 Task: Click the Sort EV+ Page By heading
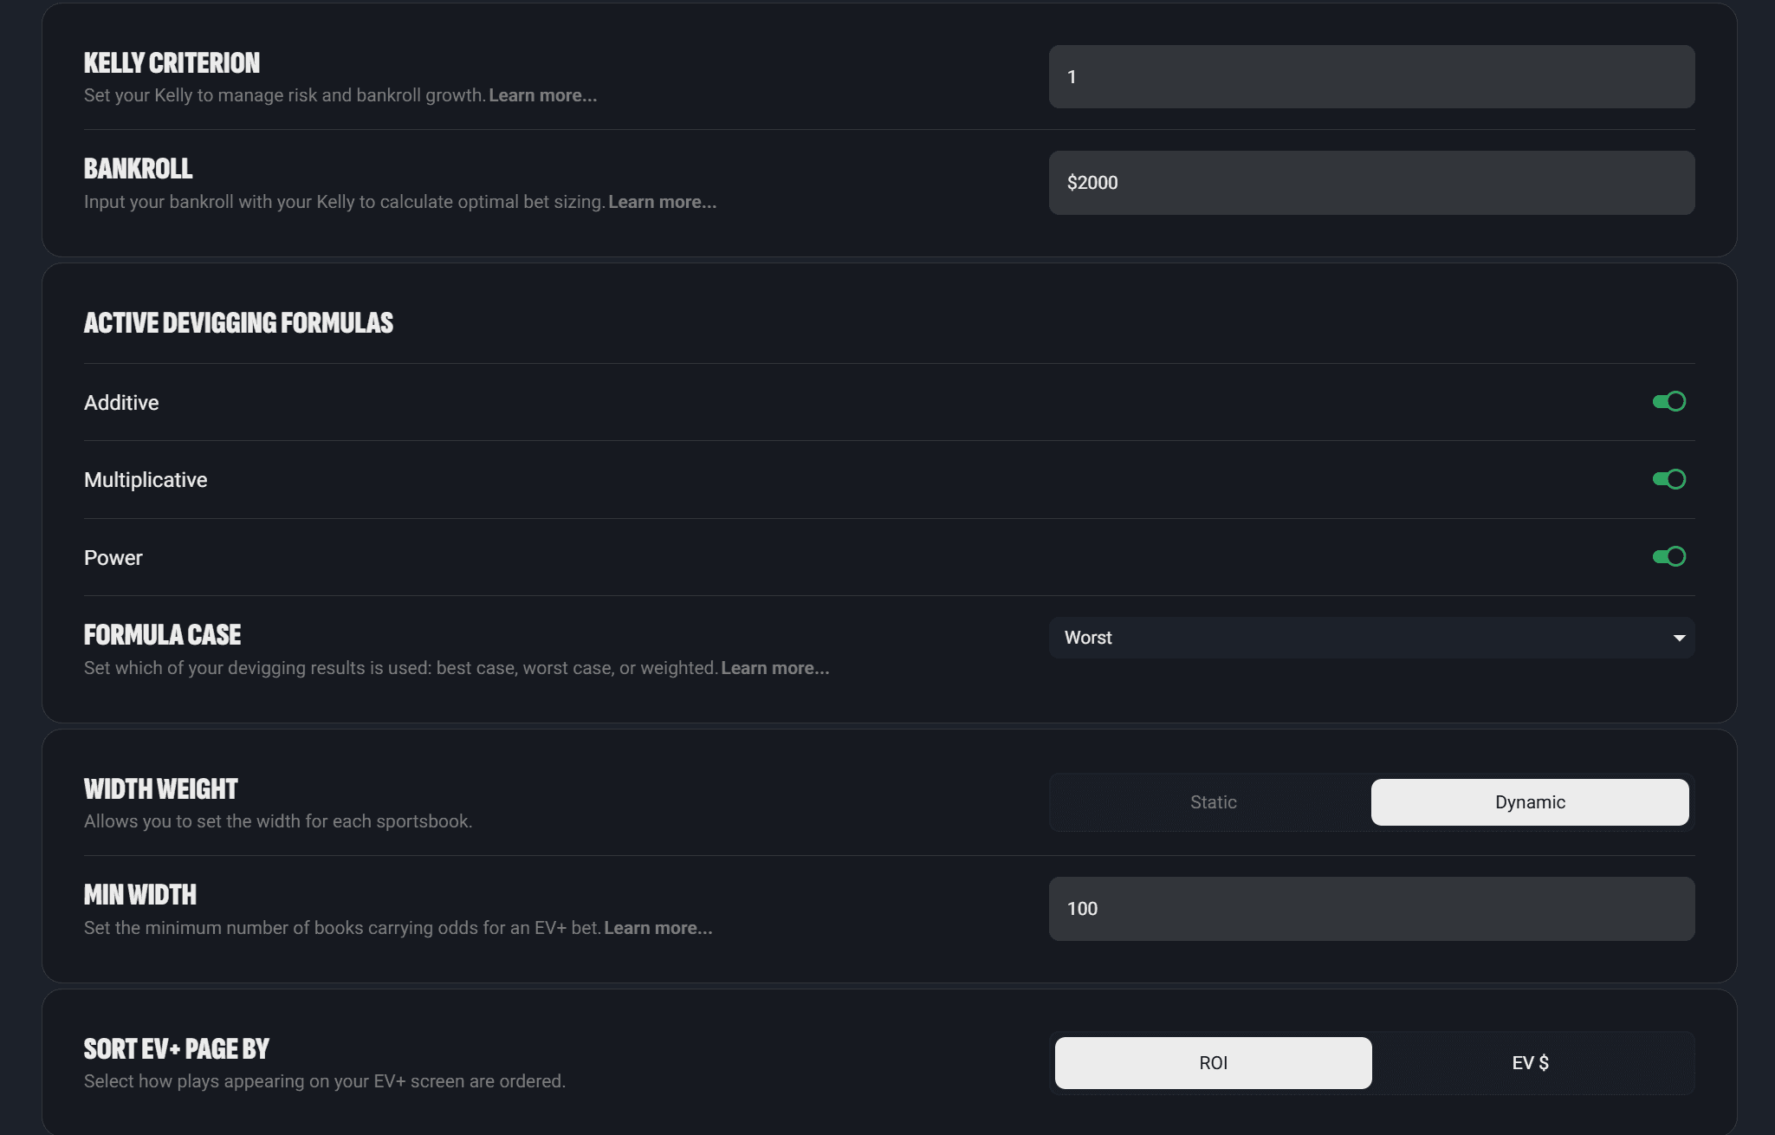tap(176, 1049)
